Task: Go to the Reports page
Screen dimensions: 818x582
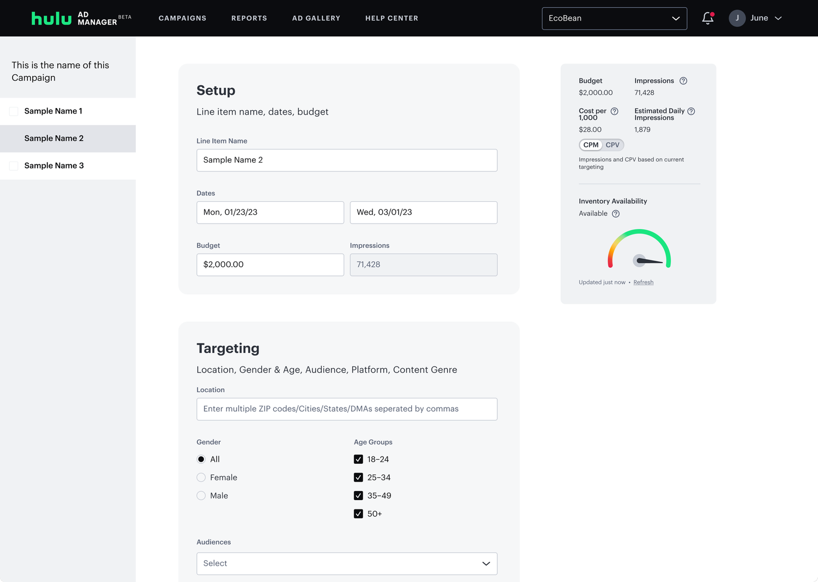Action: [x=249, y=18]
